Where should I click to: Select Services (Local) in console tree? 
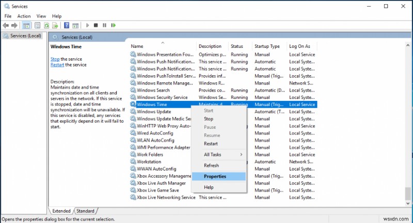23,36
